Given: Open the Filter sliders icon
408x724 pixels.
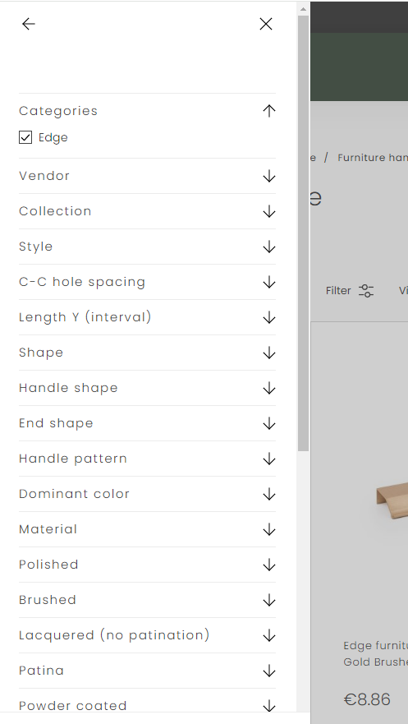Looking at the screenshot, I should (366, 290).
